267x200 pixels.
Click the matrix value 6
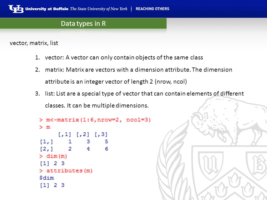click(x=107, y=149)
